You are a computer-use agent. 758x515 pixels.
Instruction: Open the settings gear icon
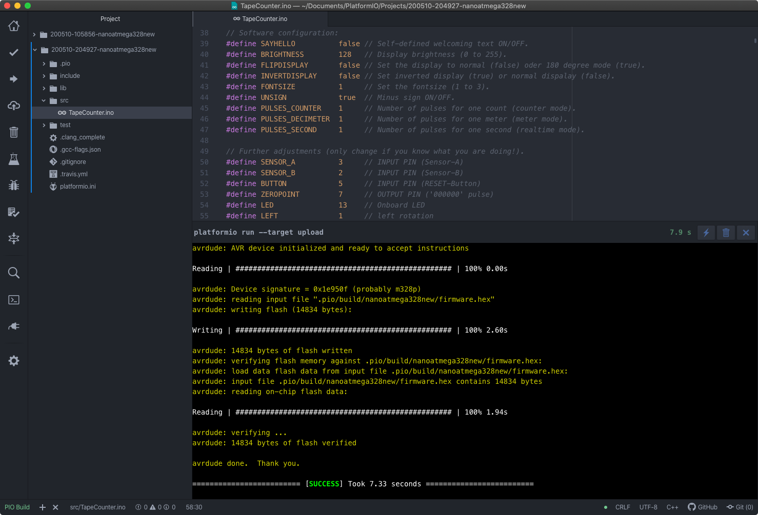(14, 361)
